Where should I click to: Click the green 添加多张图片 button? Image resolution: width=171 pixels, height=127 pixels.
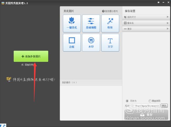tap(31, 56)
